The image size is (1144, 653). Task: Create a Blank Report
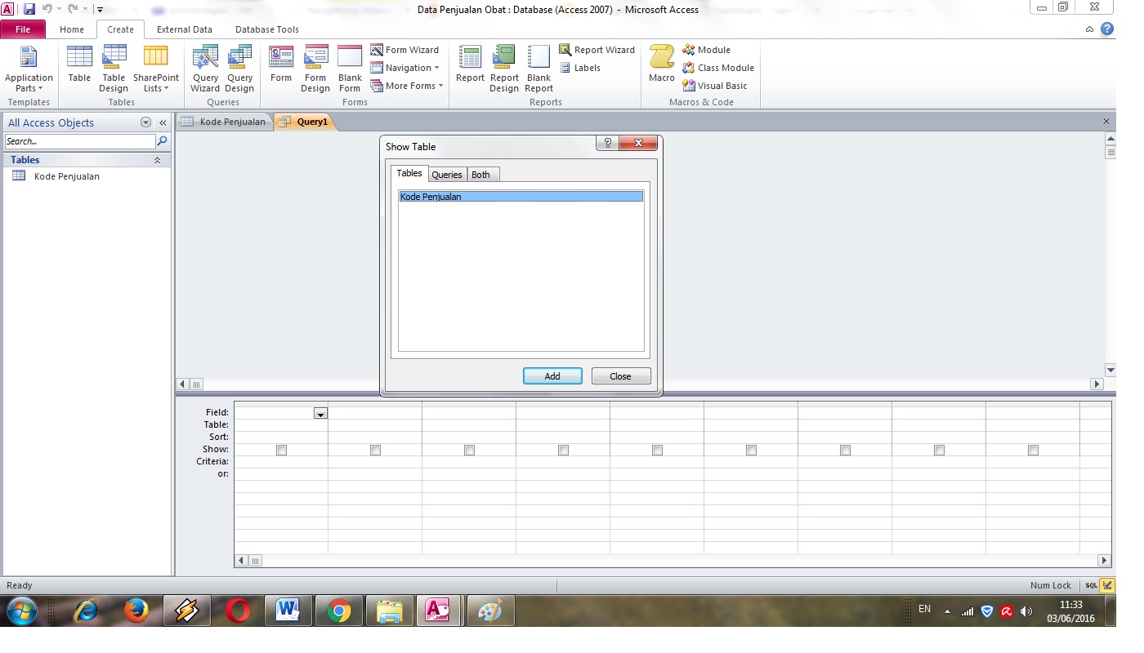coord(538,69)
